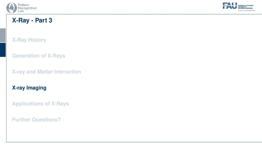Screen dimensions: 262x148
Task: Click the word 'Imaging' in the active item
Action: click(x=36, y=88)
